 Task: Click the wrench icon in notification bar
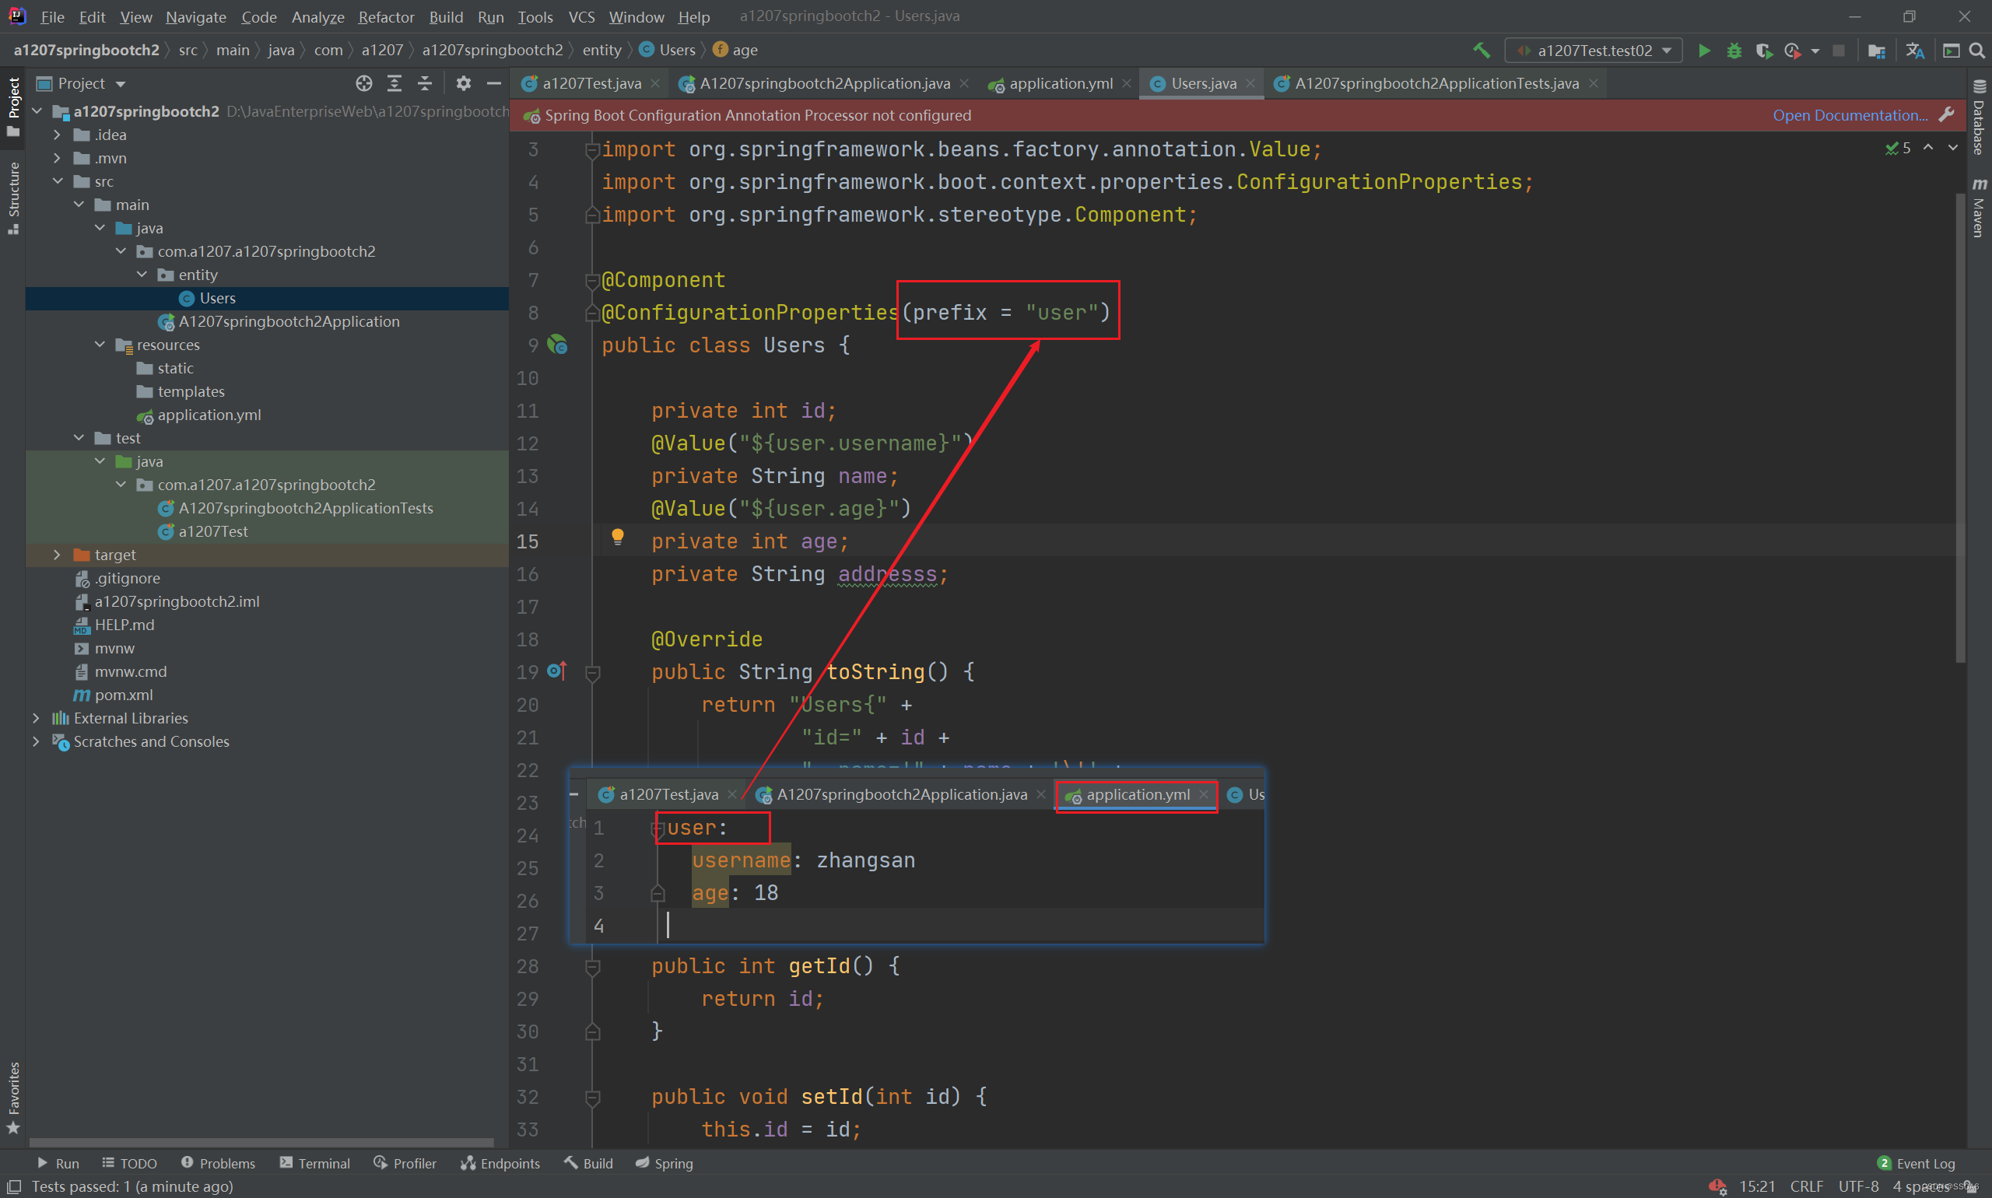pos(1947,114)
